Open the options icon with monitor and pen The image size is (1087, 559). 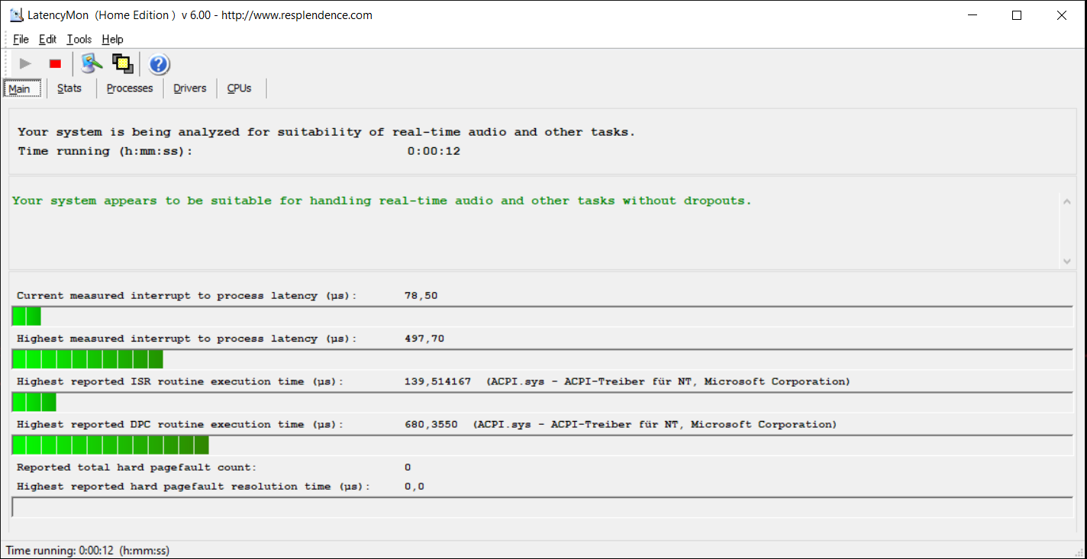[92, 64]
